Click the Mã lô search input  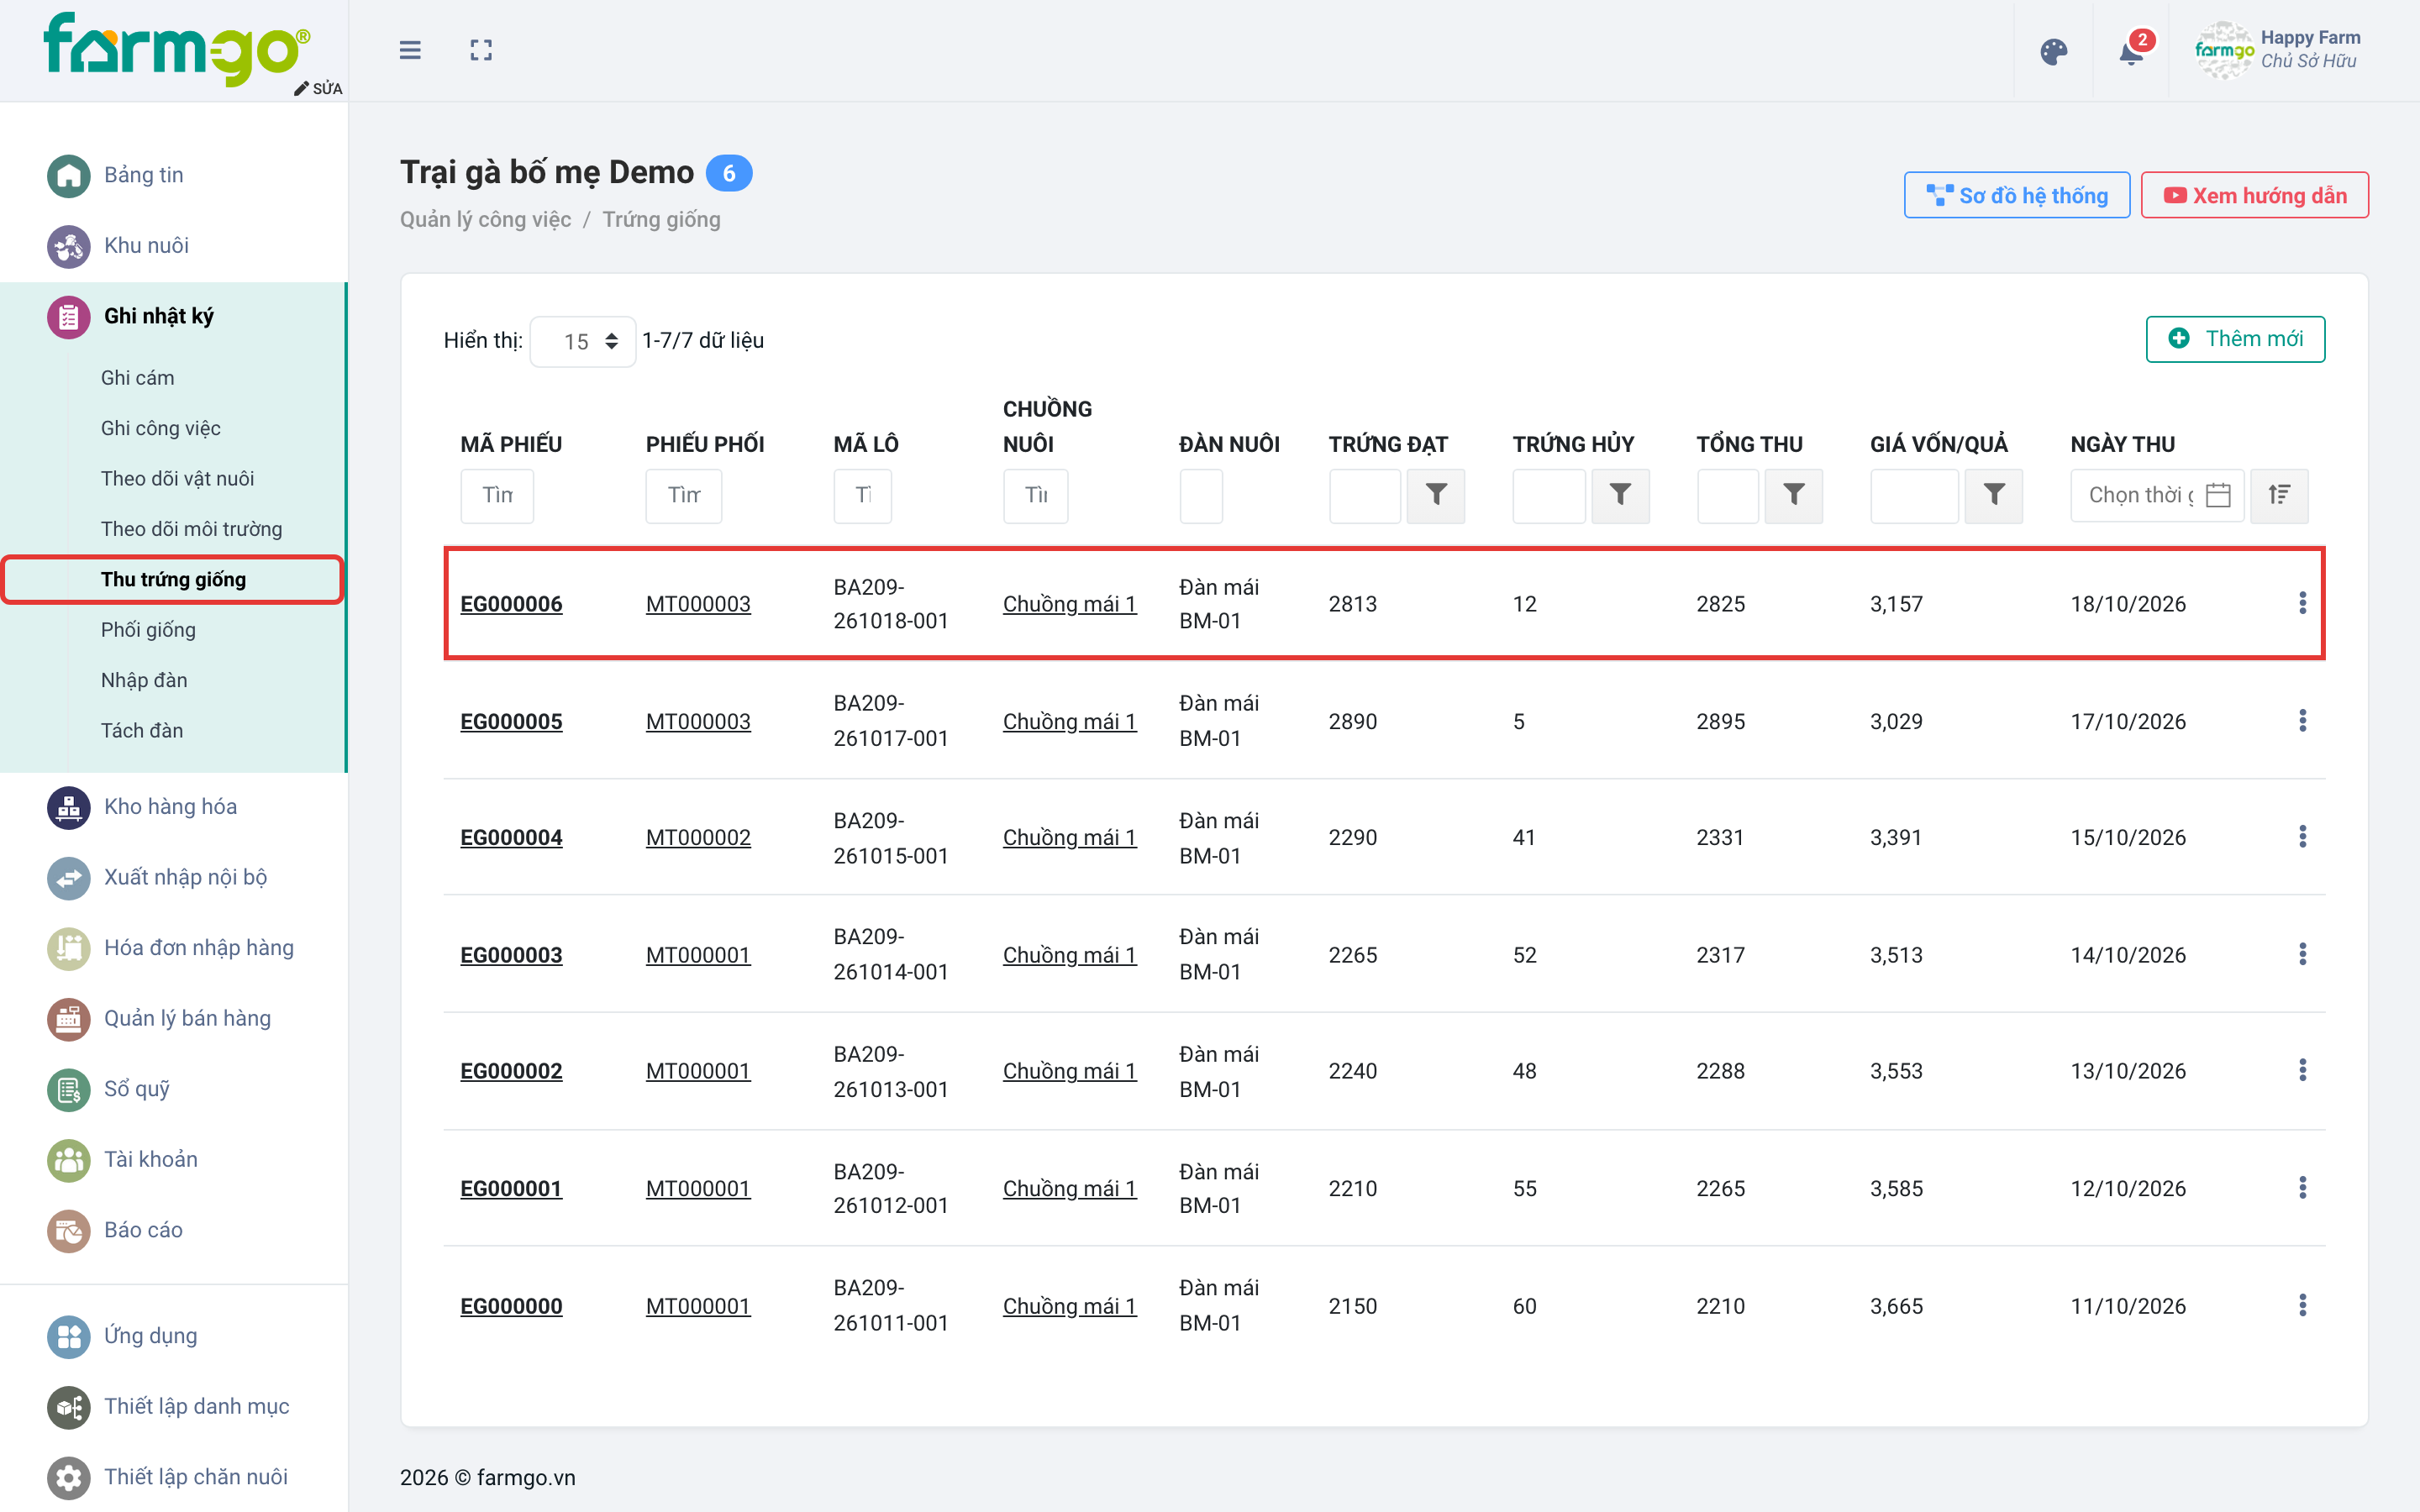pyautogui.click(x=862, y=495)
